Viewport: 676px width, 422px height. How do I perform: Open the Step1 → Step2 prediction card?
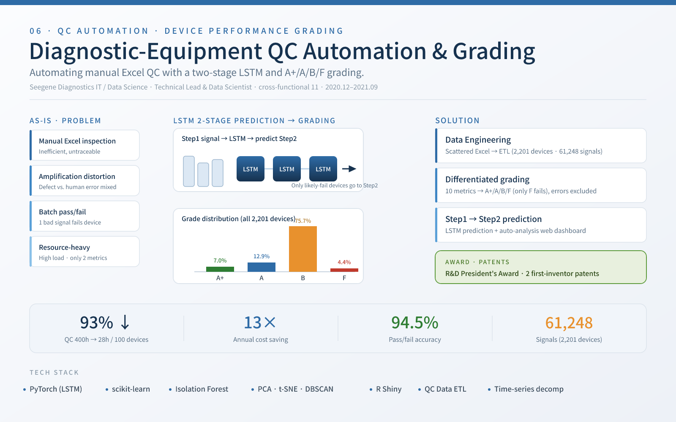pyautogui.click(x=541, y=225)
